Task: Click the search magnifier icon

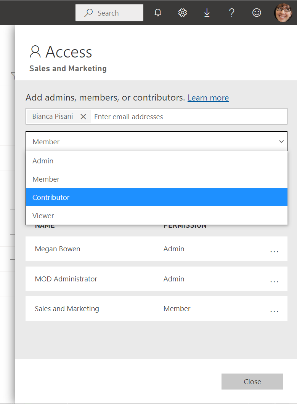Action: tap(88, 13)
